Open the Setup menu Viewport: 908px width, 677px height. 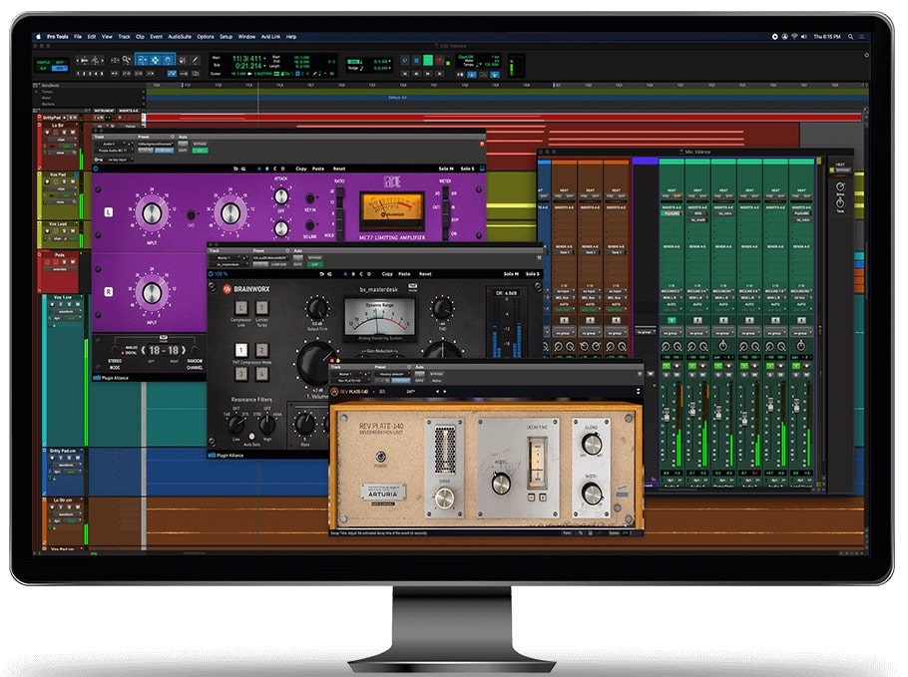(226, 37)
